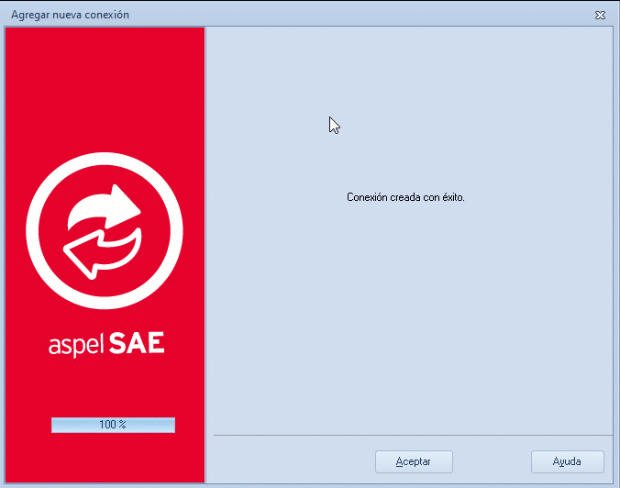Click the 100 % progress bar
The height and width of the screenshot is (488, 620).
113,425
